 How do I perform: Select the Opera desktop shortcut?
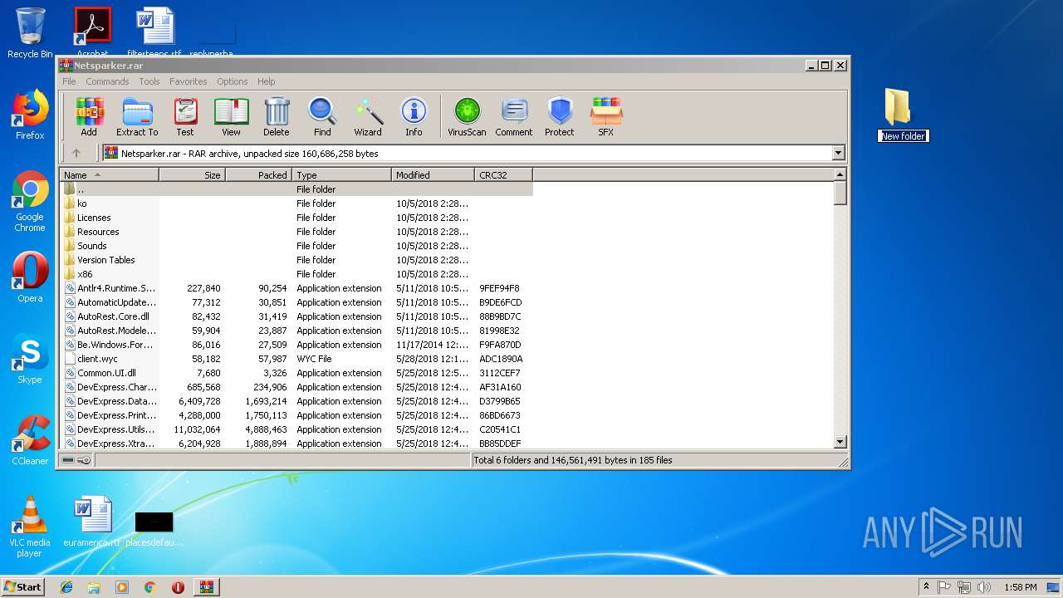tap(30, 277)
